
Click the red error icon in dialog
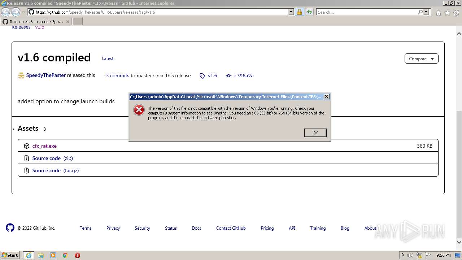(x=139, y=110)
